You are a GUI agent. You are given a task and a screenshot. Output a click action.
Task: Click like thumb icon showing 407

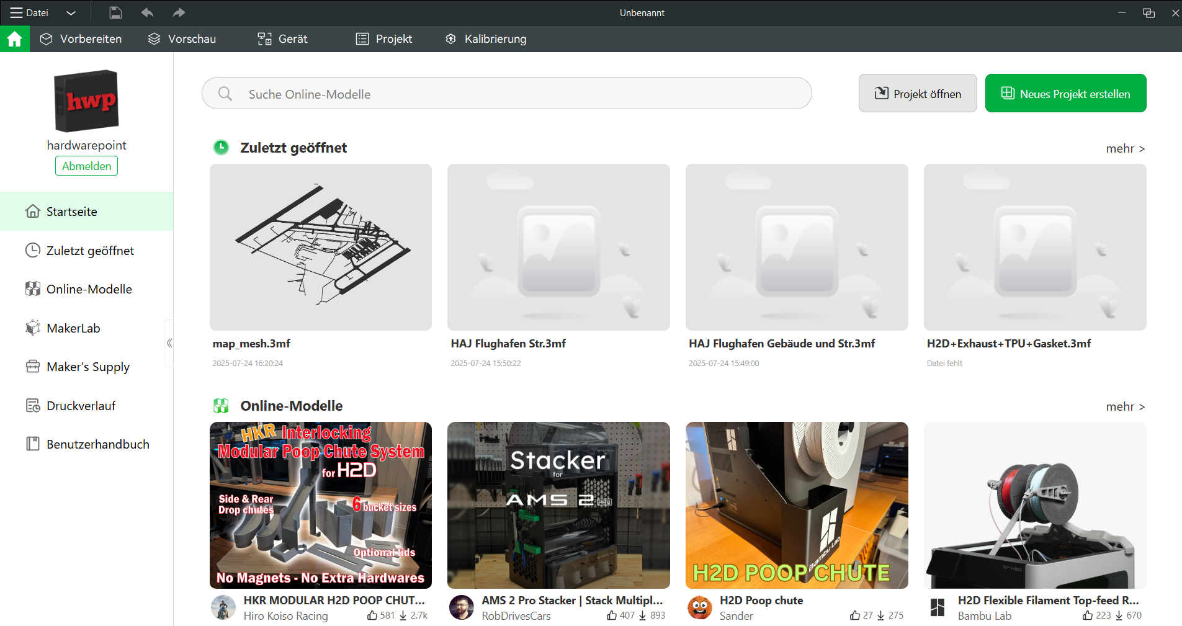[612, 615]
